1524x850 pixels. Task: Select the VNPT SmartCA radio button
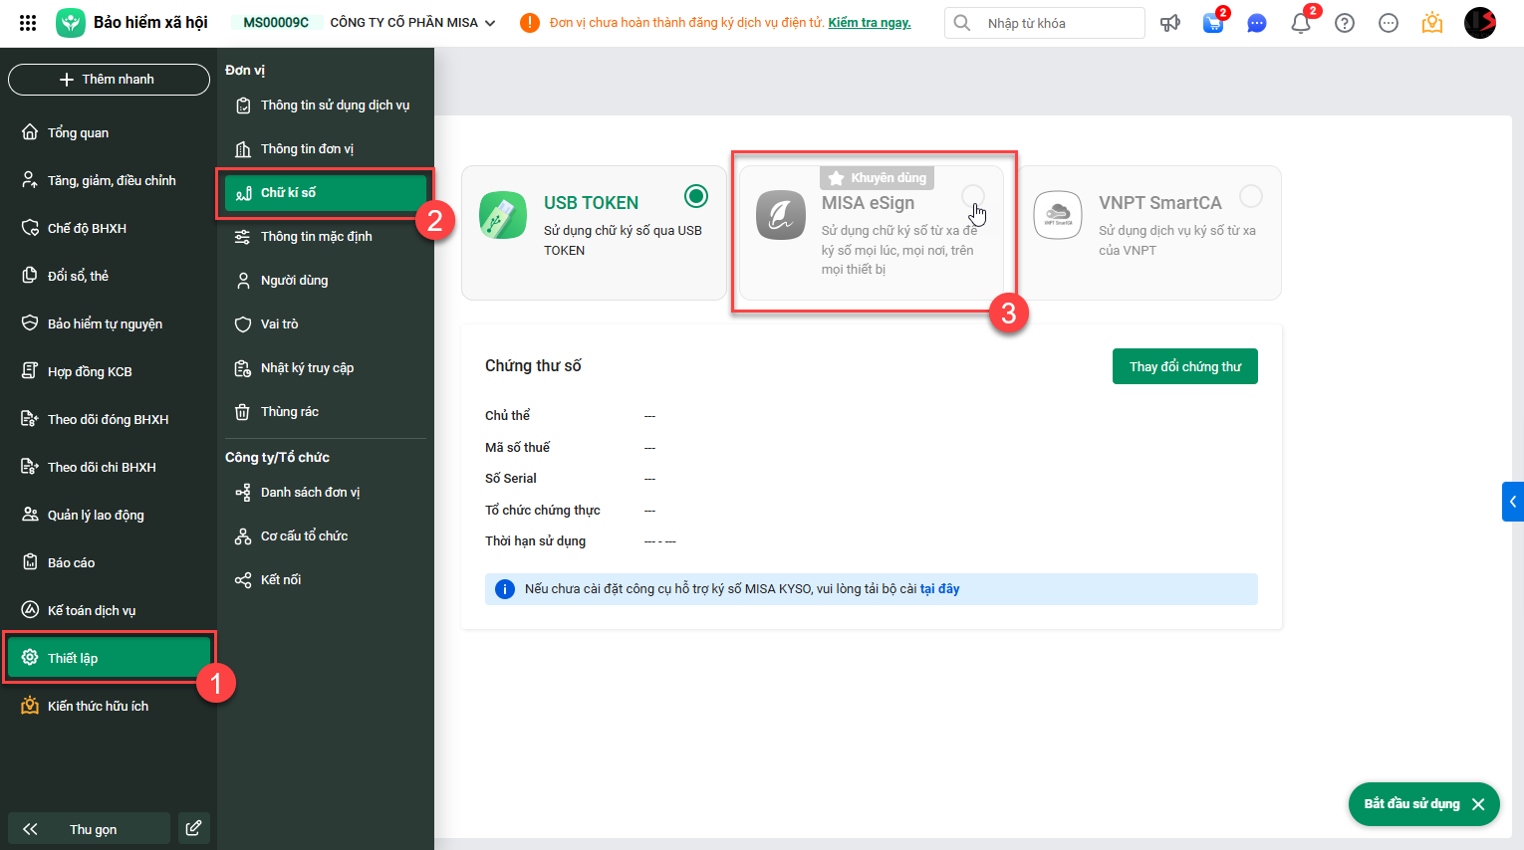tap(1251, 196)
